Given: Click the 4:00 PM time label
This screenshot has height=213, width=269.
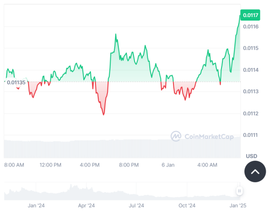Looking at the screenshot, I should pos(90,165).
